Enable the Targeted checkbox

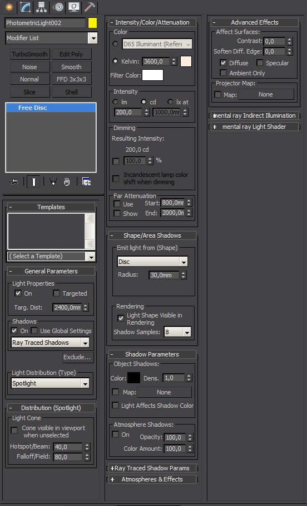pyautogui.click(x=56, y=293)
